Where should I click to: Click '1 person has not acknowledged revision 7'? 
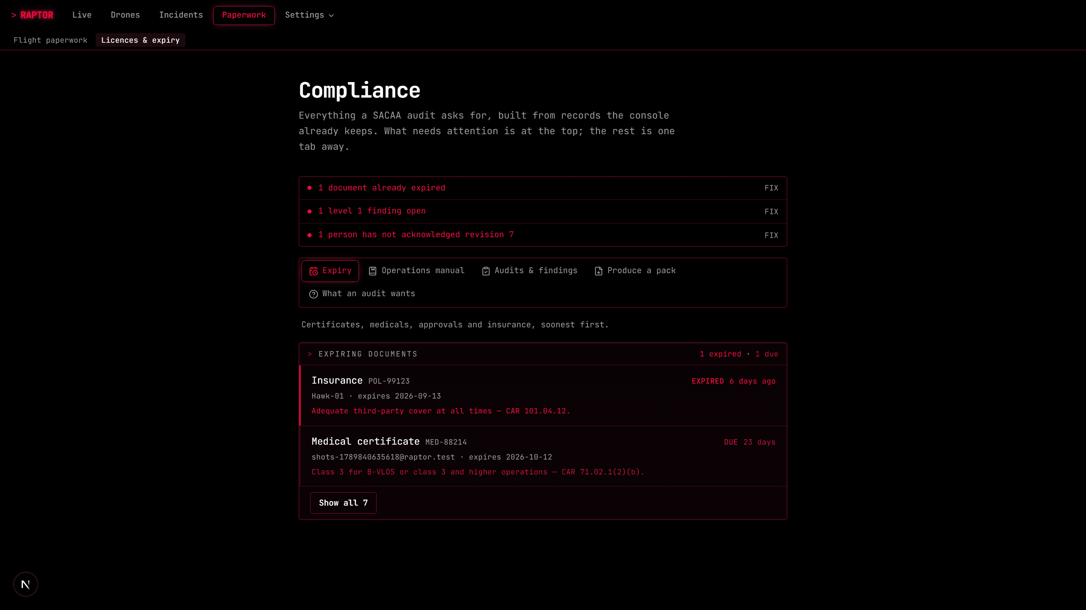coord(416,235)
